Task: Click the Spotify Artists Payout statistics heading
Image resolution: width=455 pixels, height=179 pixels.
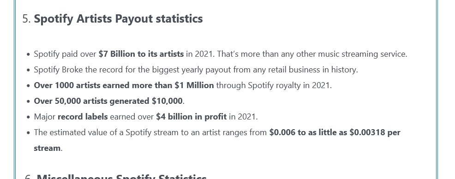Action: 119,19
